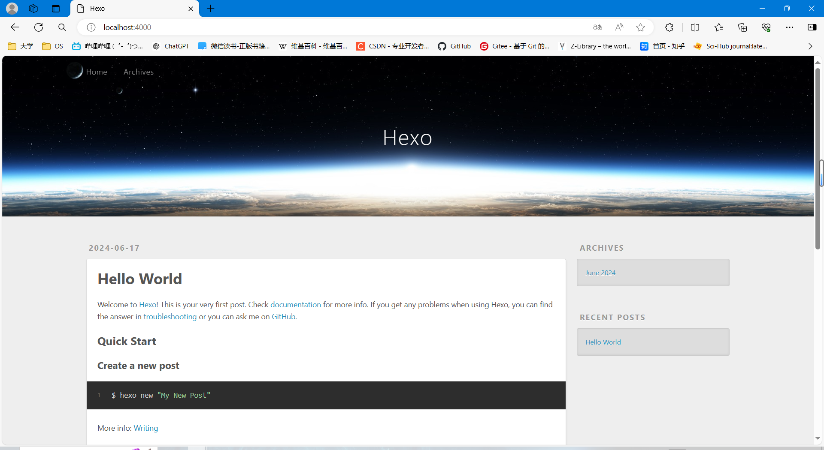Open the translate page icon

point(597,27)
